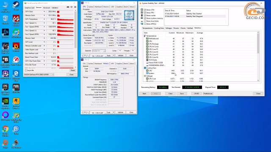Open Memory Used sensor dropdown arrow
This screenshot has width=271, height=152.
point(44,38)
